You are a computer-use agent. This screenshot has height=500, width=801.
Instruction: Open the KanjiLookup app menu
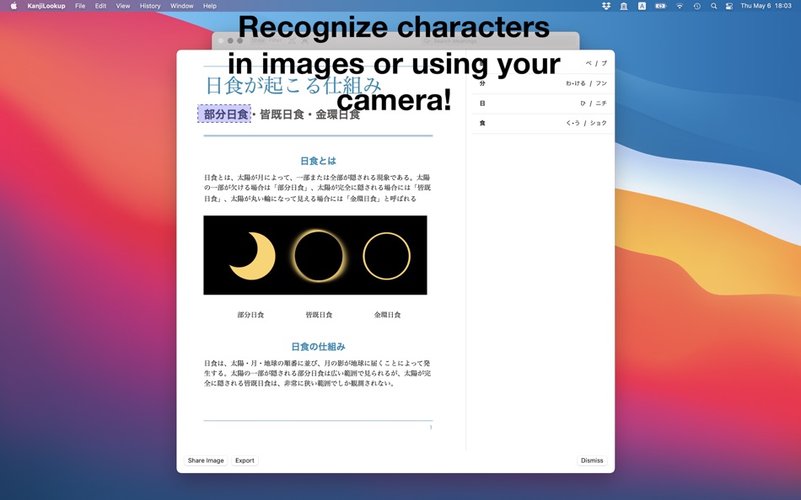(46, 6)
